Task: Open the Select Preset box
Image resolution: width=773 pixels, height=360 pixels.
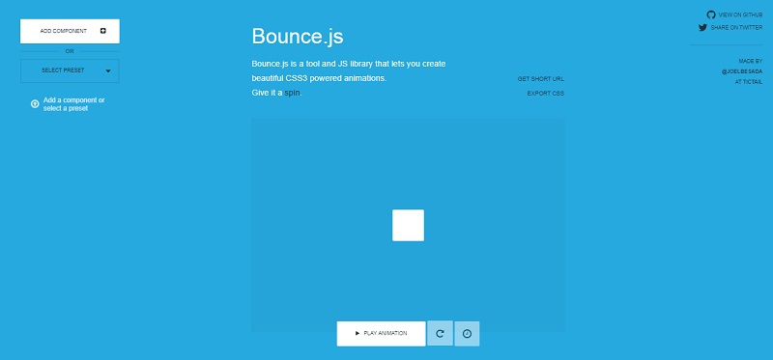Action: (x=70, y=70)
